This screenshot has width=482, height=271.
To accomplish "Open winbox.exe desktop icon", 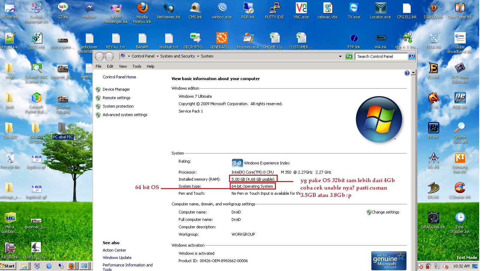I will (222, 11).
